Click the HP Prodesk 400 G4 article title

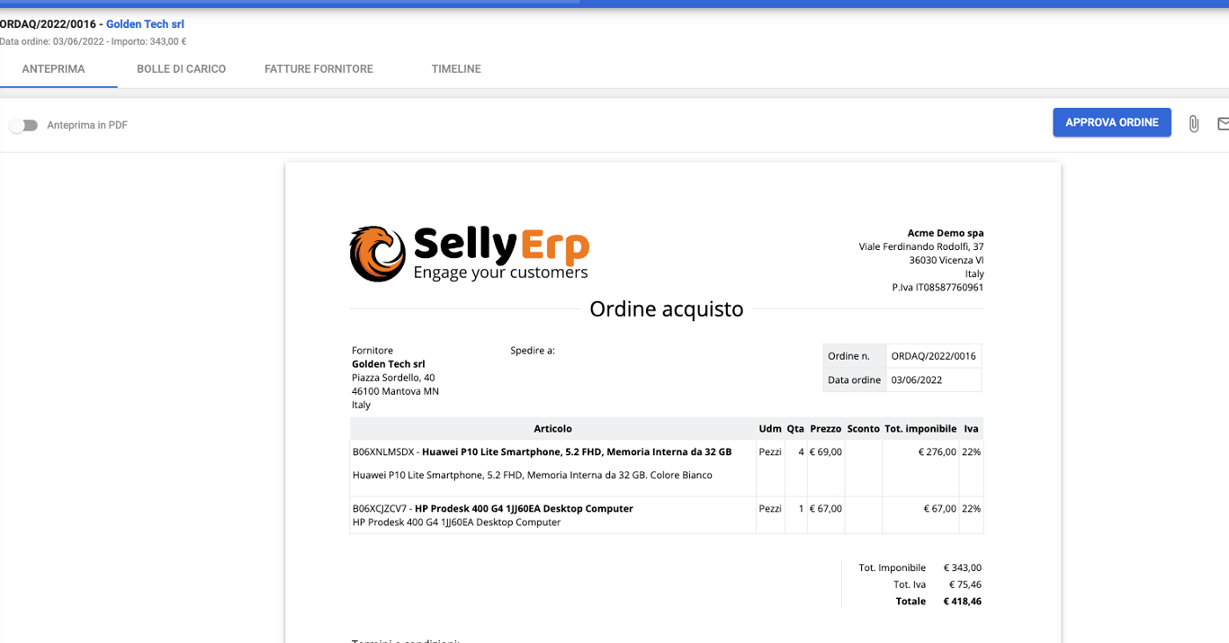(524, 509)
